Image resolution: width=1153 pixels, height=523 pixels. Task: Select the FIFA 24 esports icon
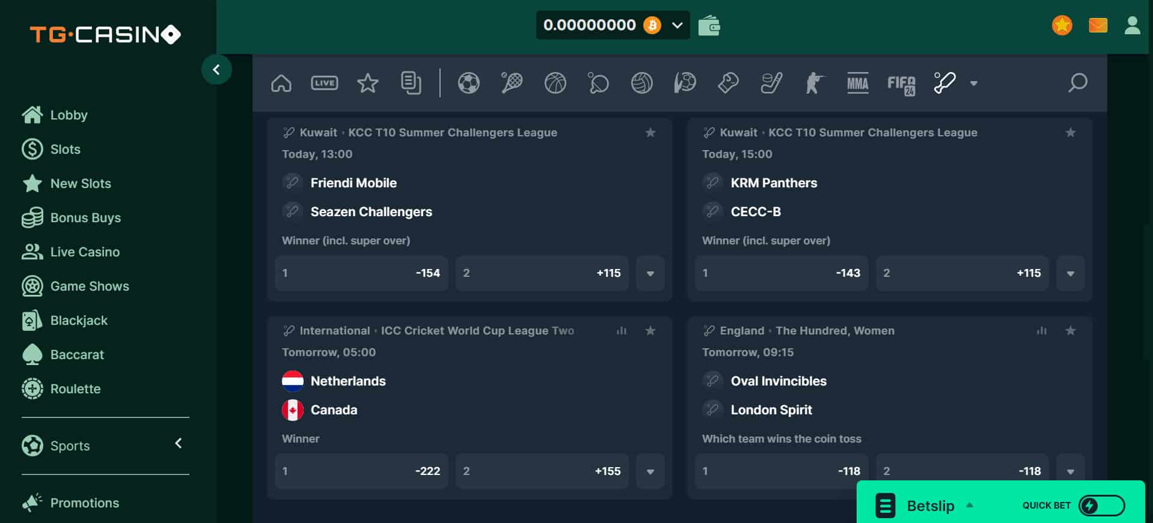pos(902,84)
